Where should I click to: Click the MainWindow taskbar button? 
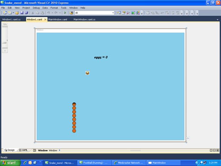[164, 163]
